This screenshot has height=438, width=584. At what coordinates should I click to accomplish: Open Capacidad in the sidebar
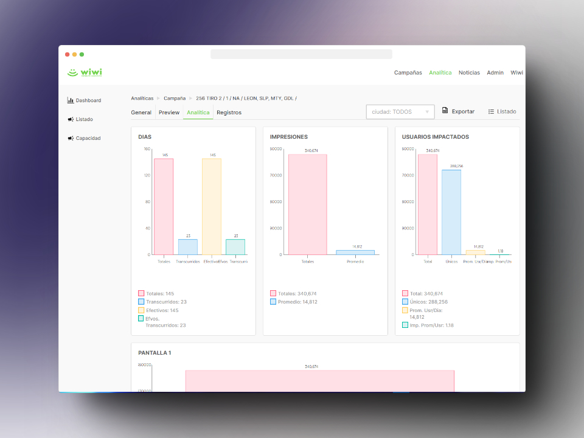tap(88, 138)
